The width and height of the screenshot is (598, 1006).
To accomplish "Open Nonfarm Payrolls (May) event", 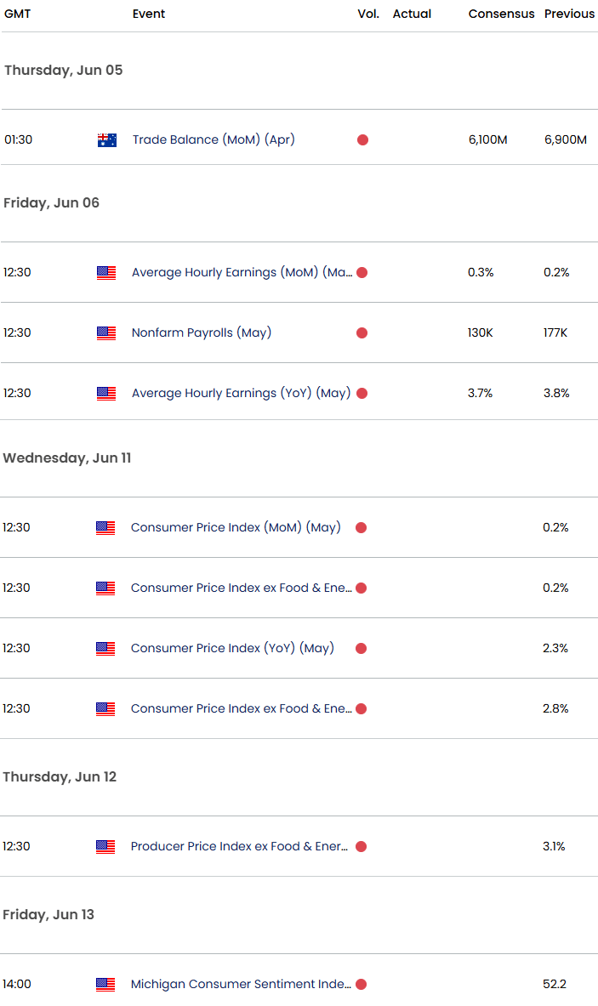I will tap(201, 332).
